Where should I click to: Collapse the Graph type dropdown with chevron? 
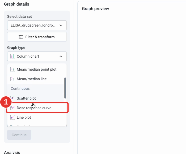[61, 56]
